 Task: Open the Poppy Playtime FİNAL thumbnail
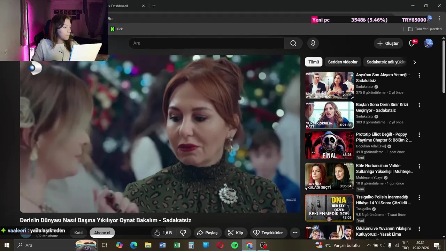point(329,145)
